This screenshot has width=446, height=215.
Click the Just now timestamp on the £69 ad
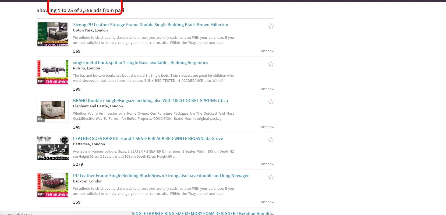(267, 51)
